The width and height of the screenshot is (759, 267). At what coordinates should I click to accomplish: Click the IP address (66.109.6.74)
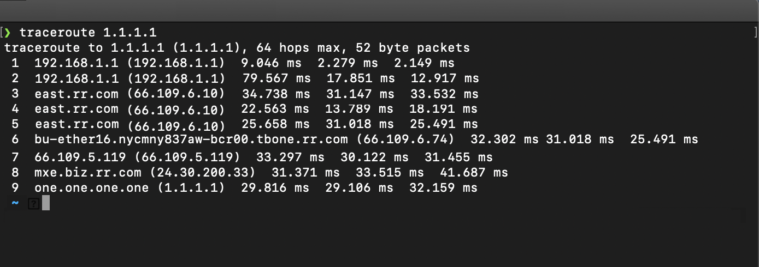(x=405, y=139)
